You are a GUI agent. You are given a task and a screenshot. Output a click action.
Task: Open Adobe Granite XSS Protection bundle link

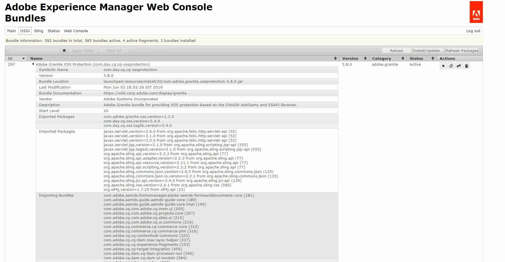click(64, 64)
